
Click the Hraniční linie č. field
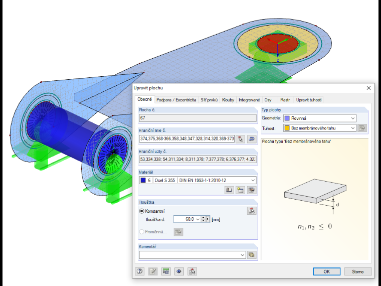[x=187, y=138]
